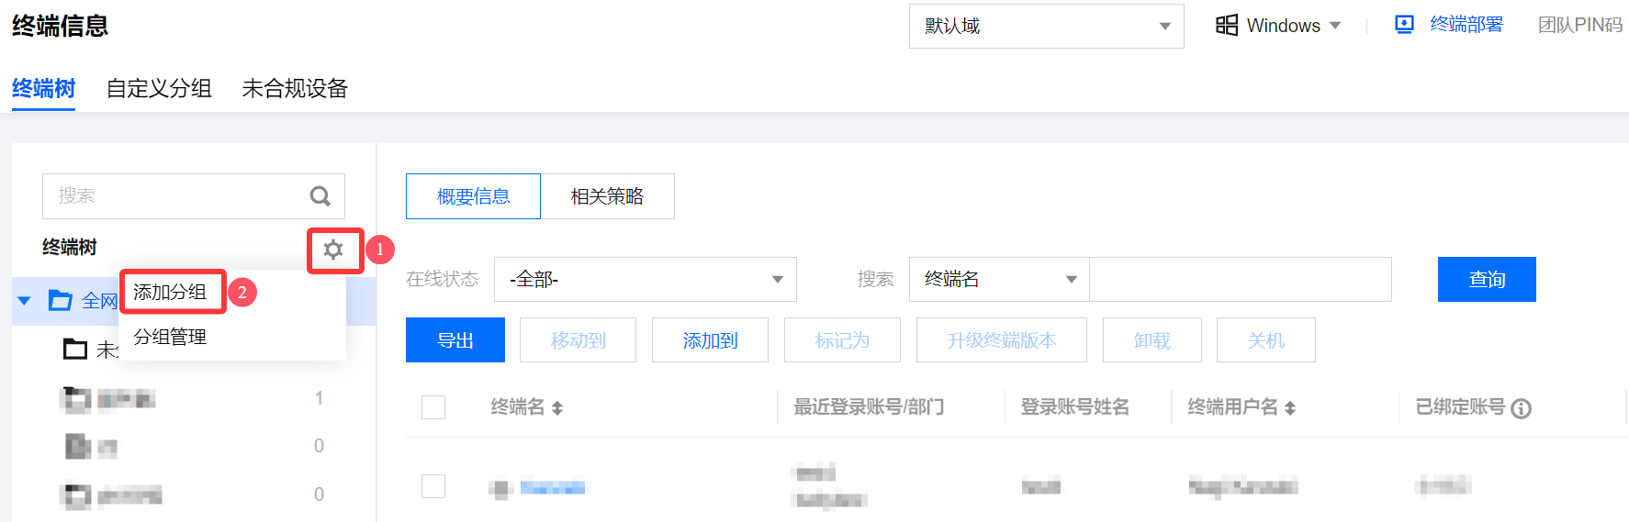Tick the select-all header checkbox

coord(433,407)
